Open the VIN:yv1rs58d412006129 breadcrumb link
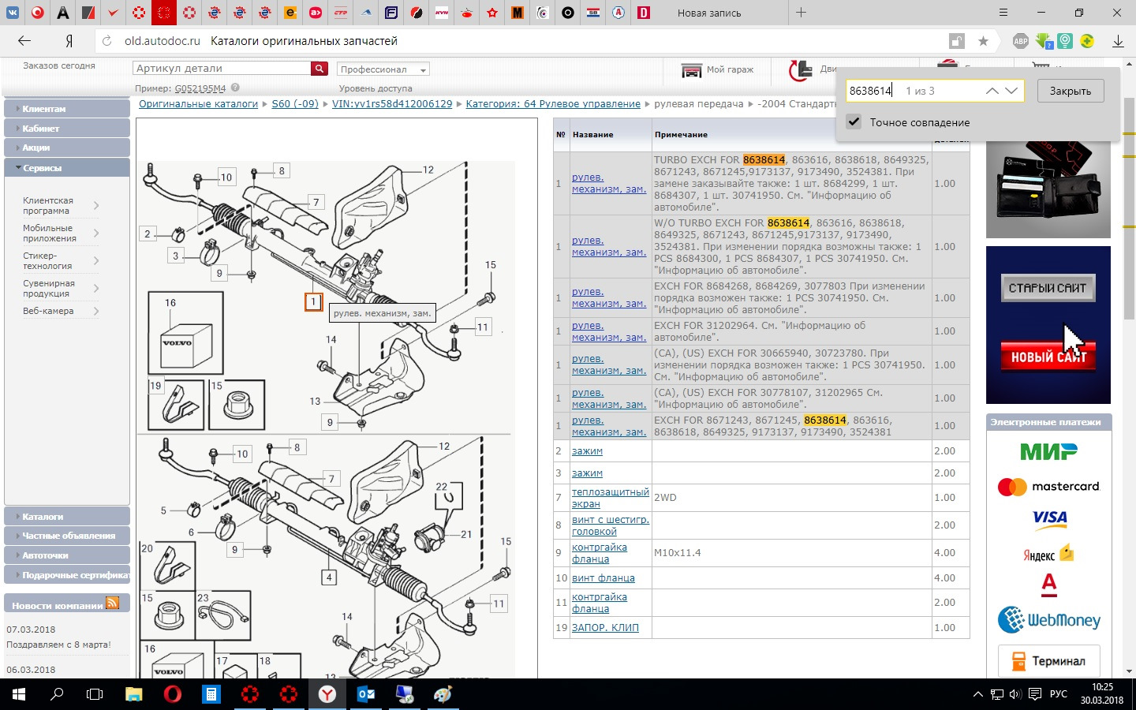 (x=392, y=104)
